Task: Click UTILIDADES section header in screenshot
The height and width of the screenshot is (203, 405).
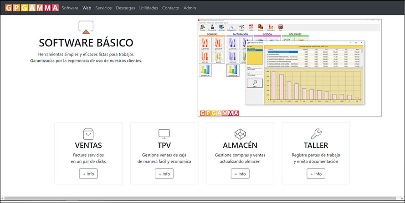Action: [x=295, y=34]
